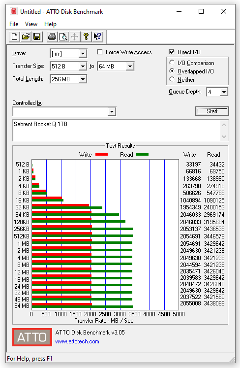Click the Print toolbar icon

(x=52, y=36)
